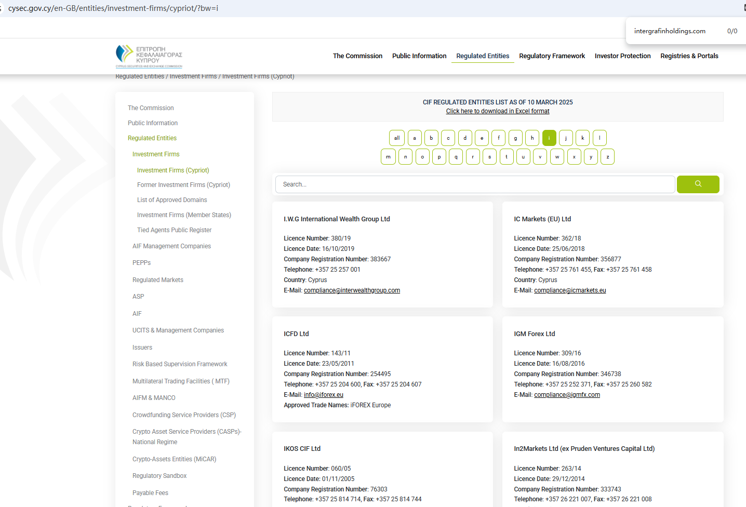This screenshot has height=507, width=746.
Task: Open info@iforex.eu email link
Action: pos(323,395)
